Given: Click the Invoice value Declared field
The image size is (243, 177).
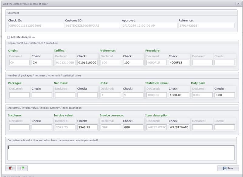Looking at the screenshot, I should [x=65, y=127].
